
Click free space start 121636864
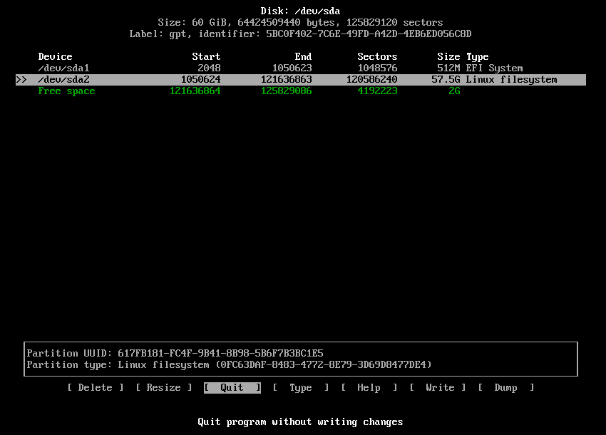pos(195,91)
